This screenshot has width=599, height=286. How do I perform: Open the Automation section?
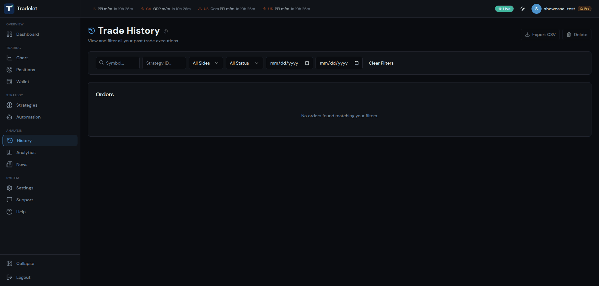[28, 117]
